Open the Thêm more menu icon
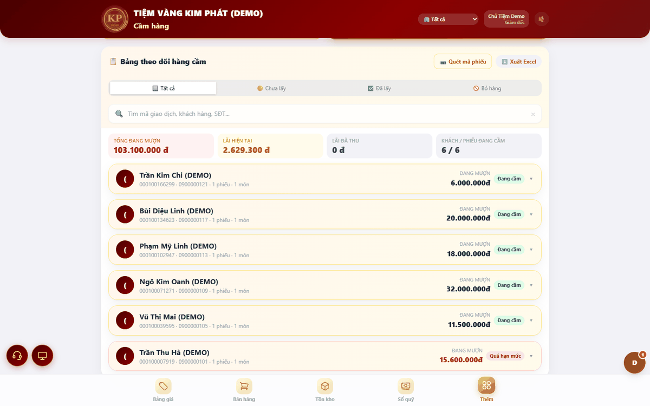The height and width of the screenshot is (406, 650). pos(486,385)
